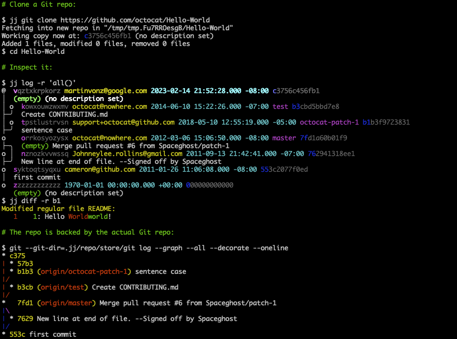Select the '# Inspect it:' comment
457x339 pixels.
pyautogui.click(x=27, y=67)
